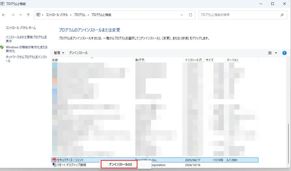This screenshot has height=171, width=291.
Task: Click the プログラムと機能の検索 search field
Action: pos(239,15)
